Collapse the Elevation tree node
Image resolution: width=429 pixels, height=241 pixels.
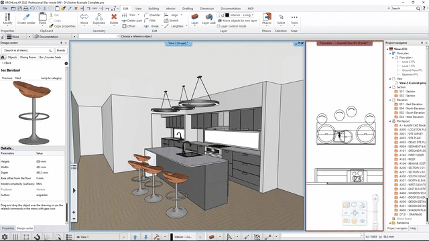coord(390,100)
